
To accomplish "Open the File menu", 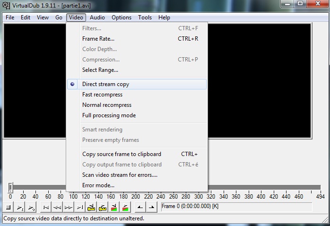I will click(10, 17).
